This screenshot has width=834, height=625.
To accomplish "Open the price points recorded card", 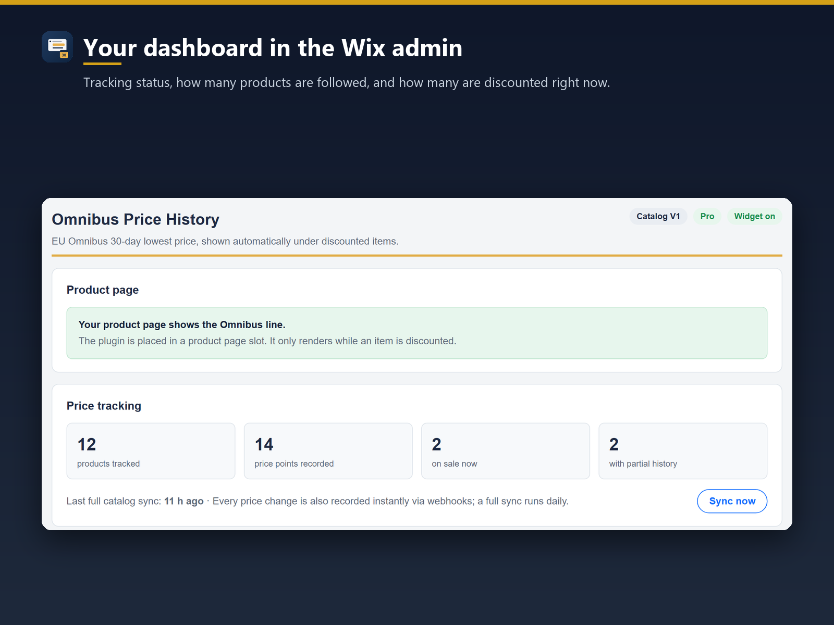I will pos(328,451).
